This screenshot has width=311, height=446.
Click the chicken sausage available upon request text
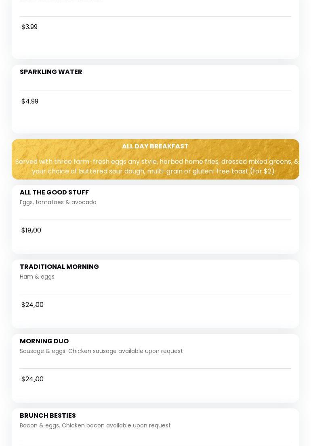tap(126, 351)
